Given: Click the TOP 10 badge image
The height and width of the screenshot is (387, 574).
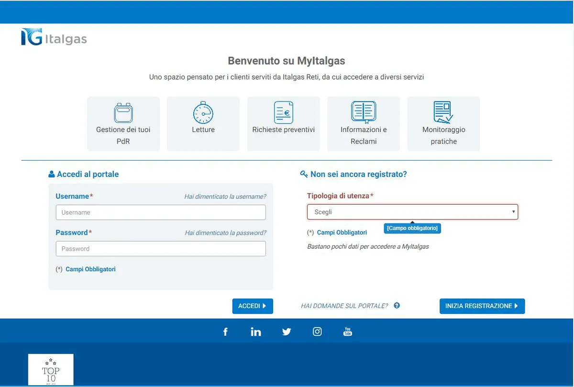Looking at the screenshot, I should pyautogui.click(x=51, y=369).
